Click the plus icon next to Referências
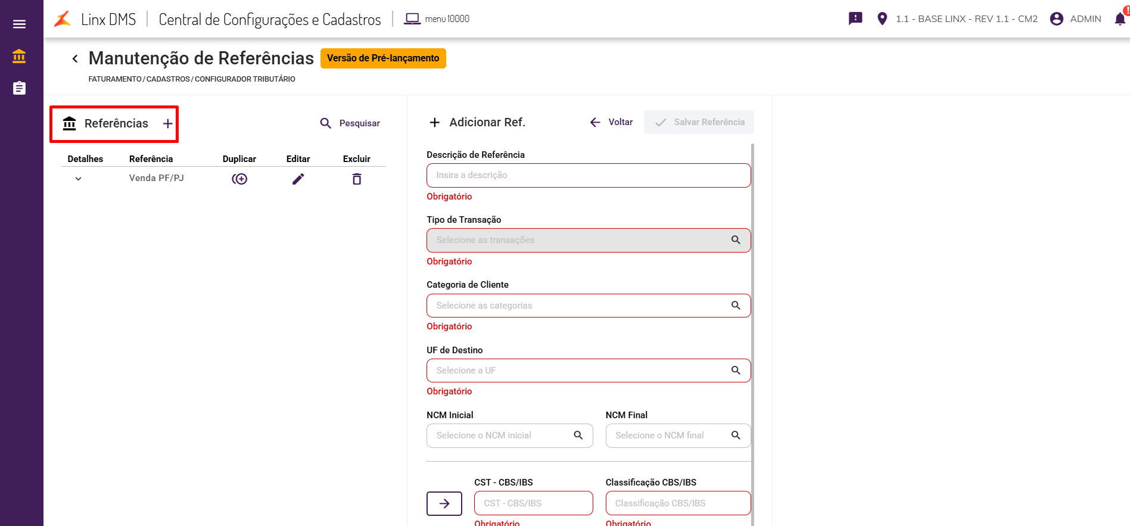Image resolution: width=1130 pixels, height=526 pixels. [x=168, y=123]
